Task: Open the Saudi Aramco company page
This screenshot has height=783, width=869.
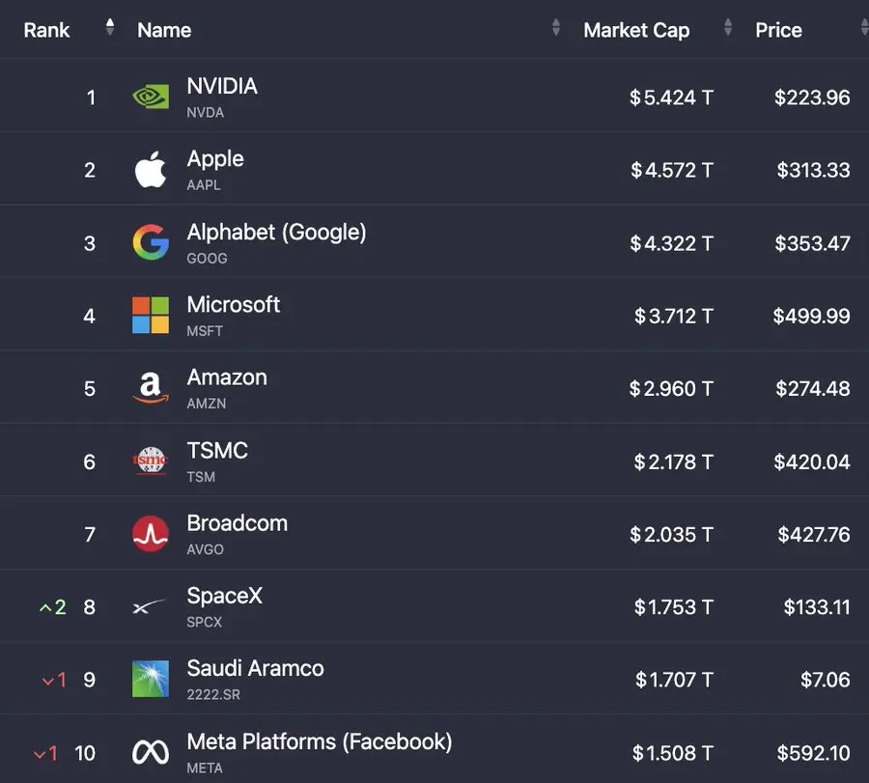Action: point(255,668)
